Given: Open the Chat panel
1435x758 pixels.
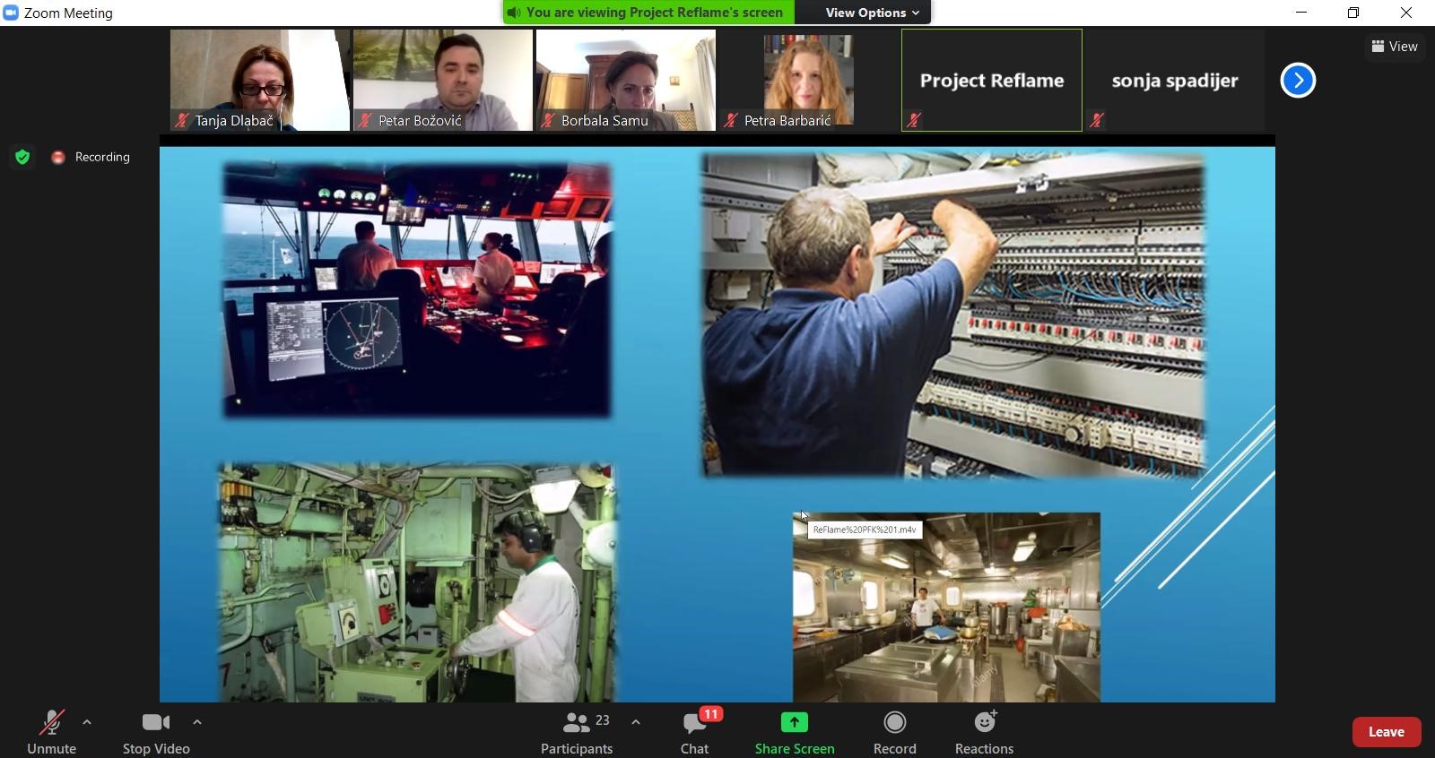Looking at the screenshot, I should tap(694, 732).
